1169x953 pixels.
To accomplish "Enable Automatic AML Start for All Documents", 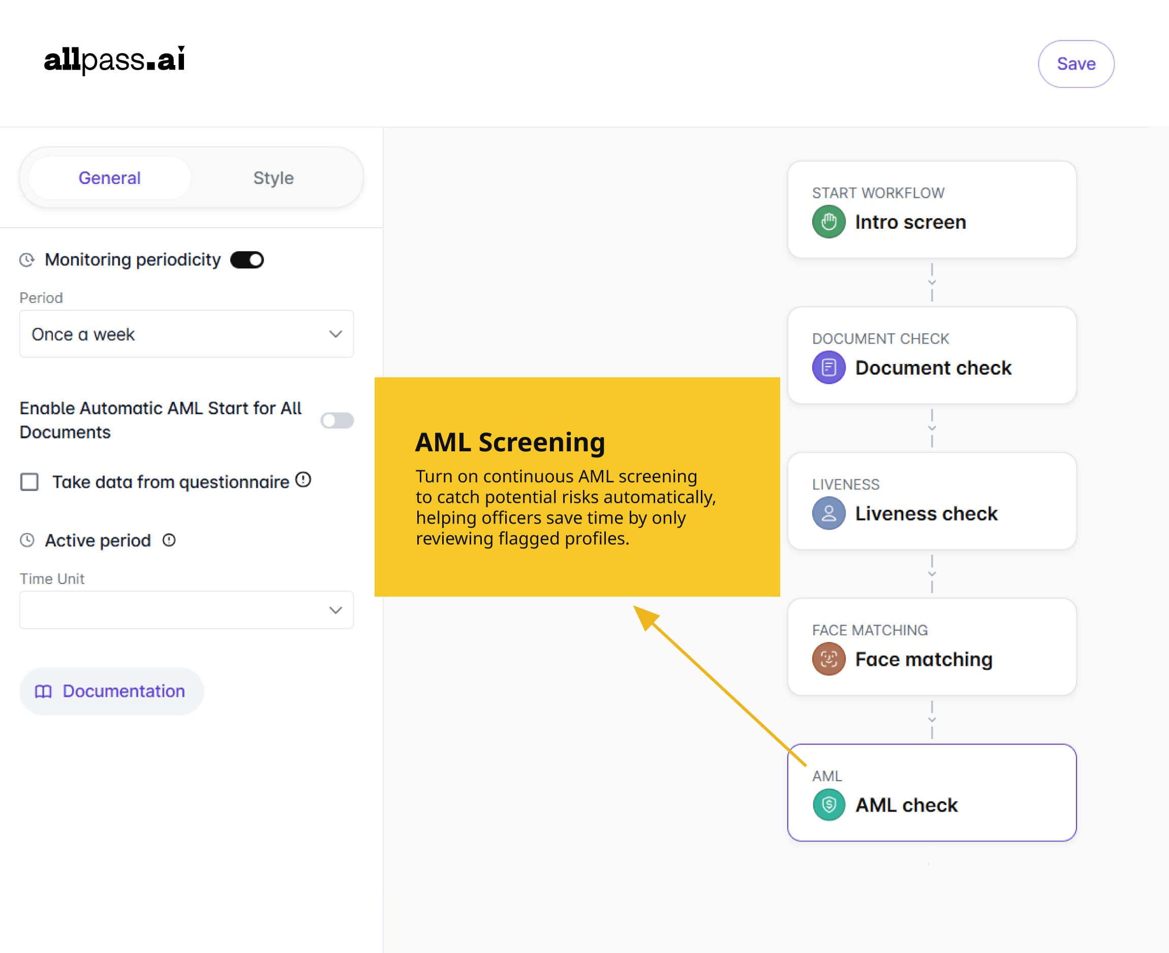I will tap(337, 420).
